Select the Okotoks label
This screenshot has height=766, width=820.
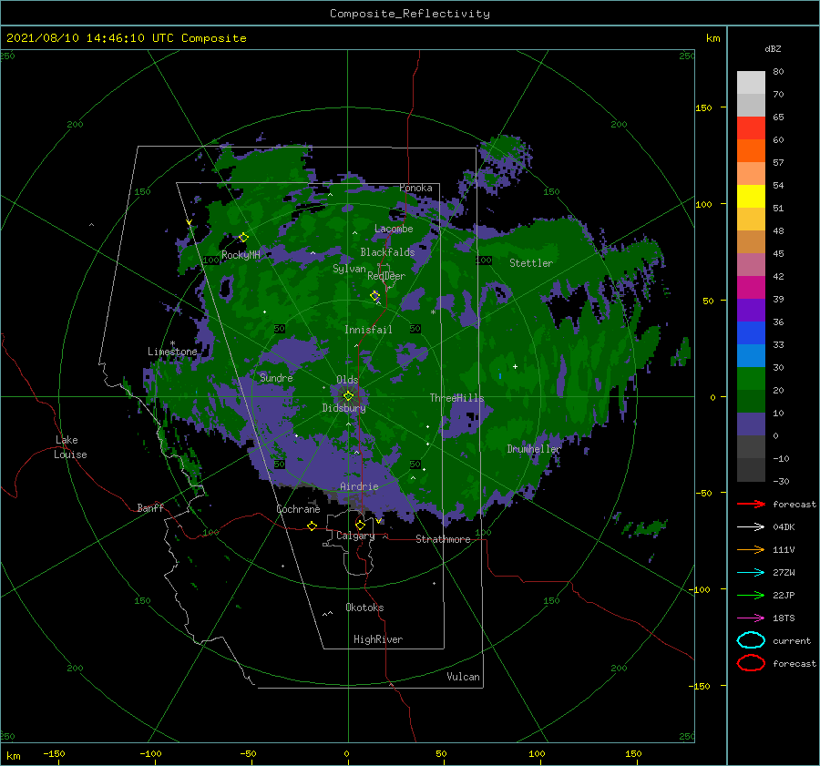pyautogui.click(x=364, y=608)
